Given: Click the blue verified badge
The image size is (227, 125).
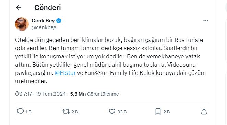Looking at the screenshot, I should click(x=59, y=21).
